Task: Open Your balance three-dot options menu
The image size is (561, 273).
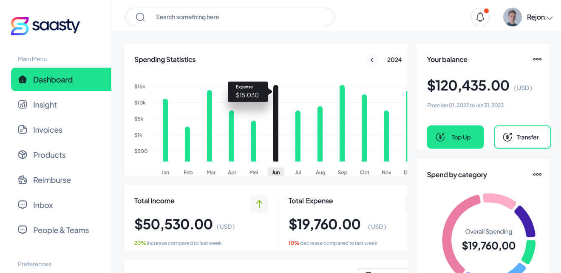Action: (537, 60)
